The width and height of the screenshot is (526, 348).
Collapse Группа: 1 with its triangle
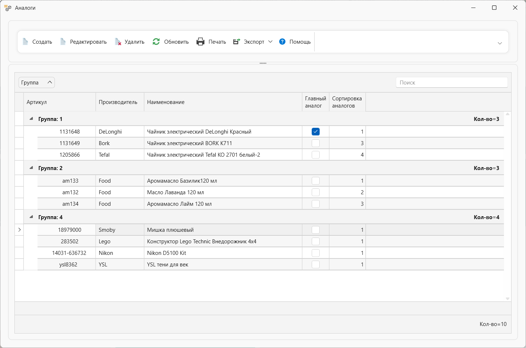pyautogui.click(x=31, y=118)
